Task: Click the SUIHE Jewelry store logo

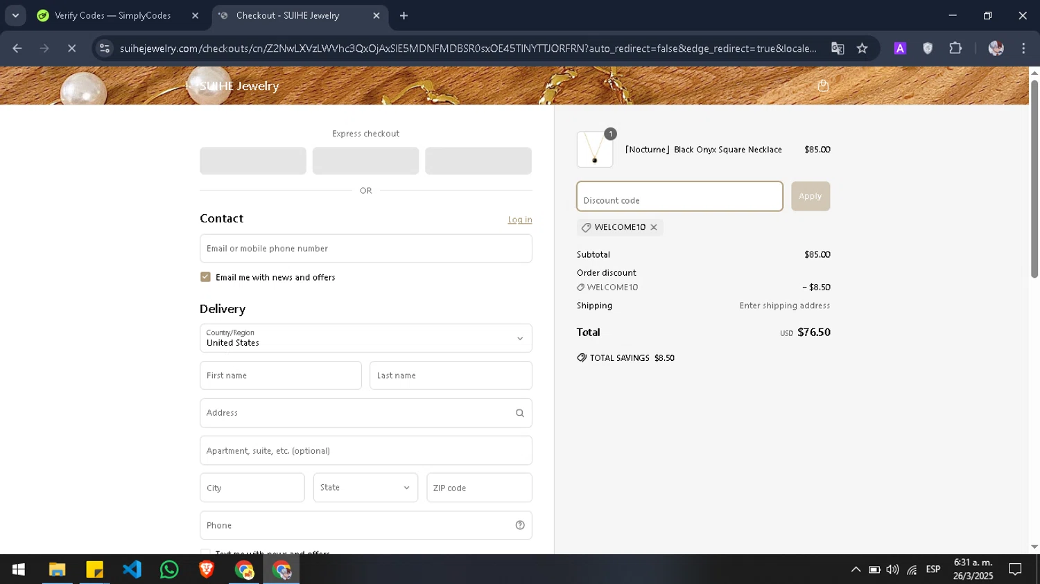Action: pos(239,86)
